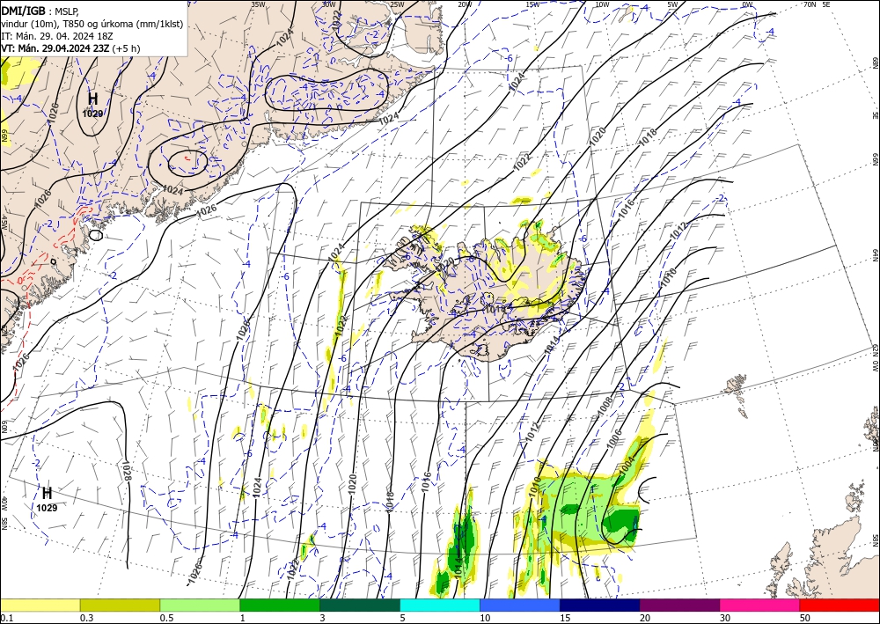Select the 'VT: Mán. 29.04.2024 23Z (+5 h)' line

point(70,48)
